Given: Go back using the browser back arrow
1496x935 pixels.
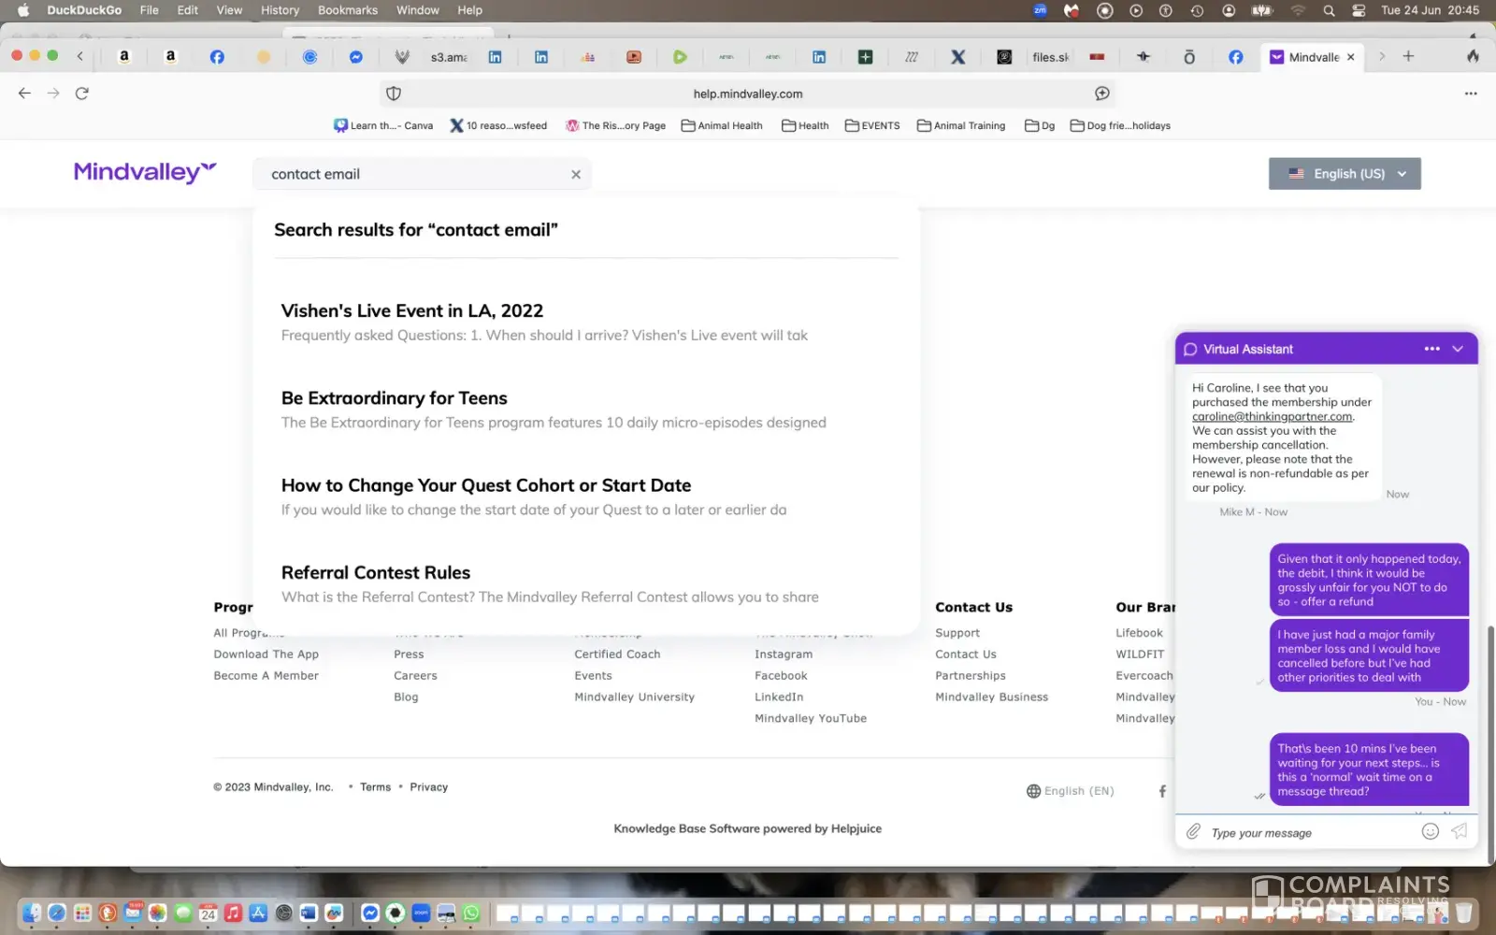Looking at the screenshot, I should (25, 93).
